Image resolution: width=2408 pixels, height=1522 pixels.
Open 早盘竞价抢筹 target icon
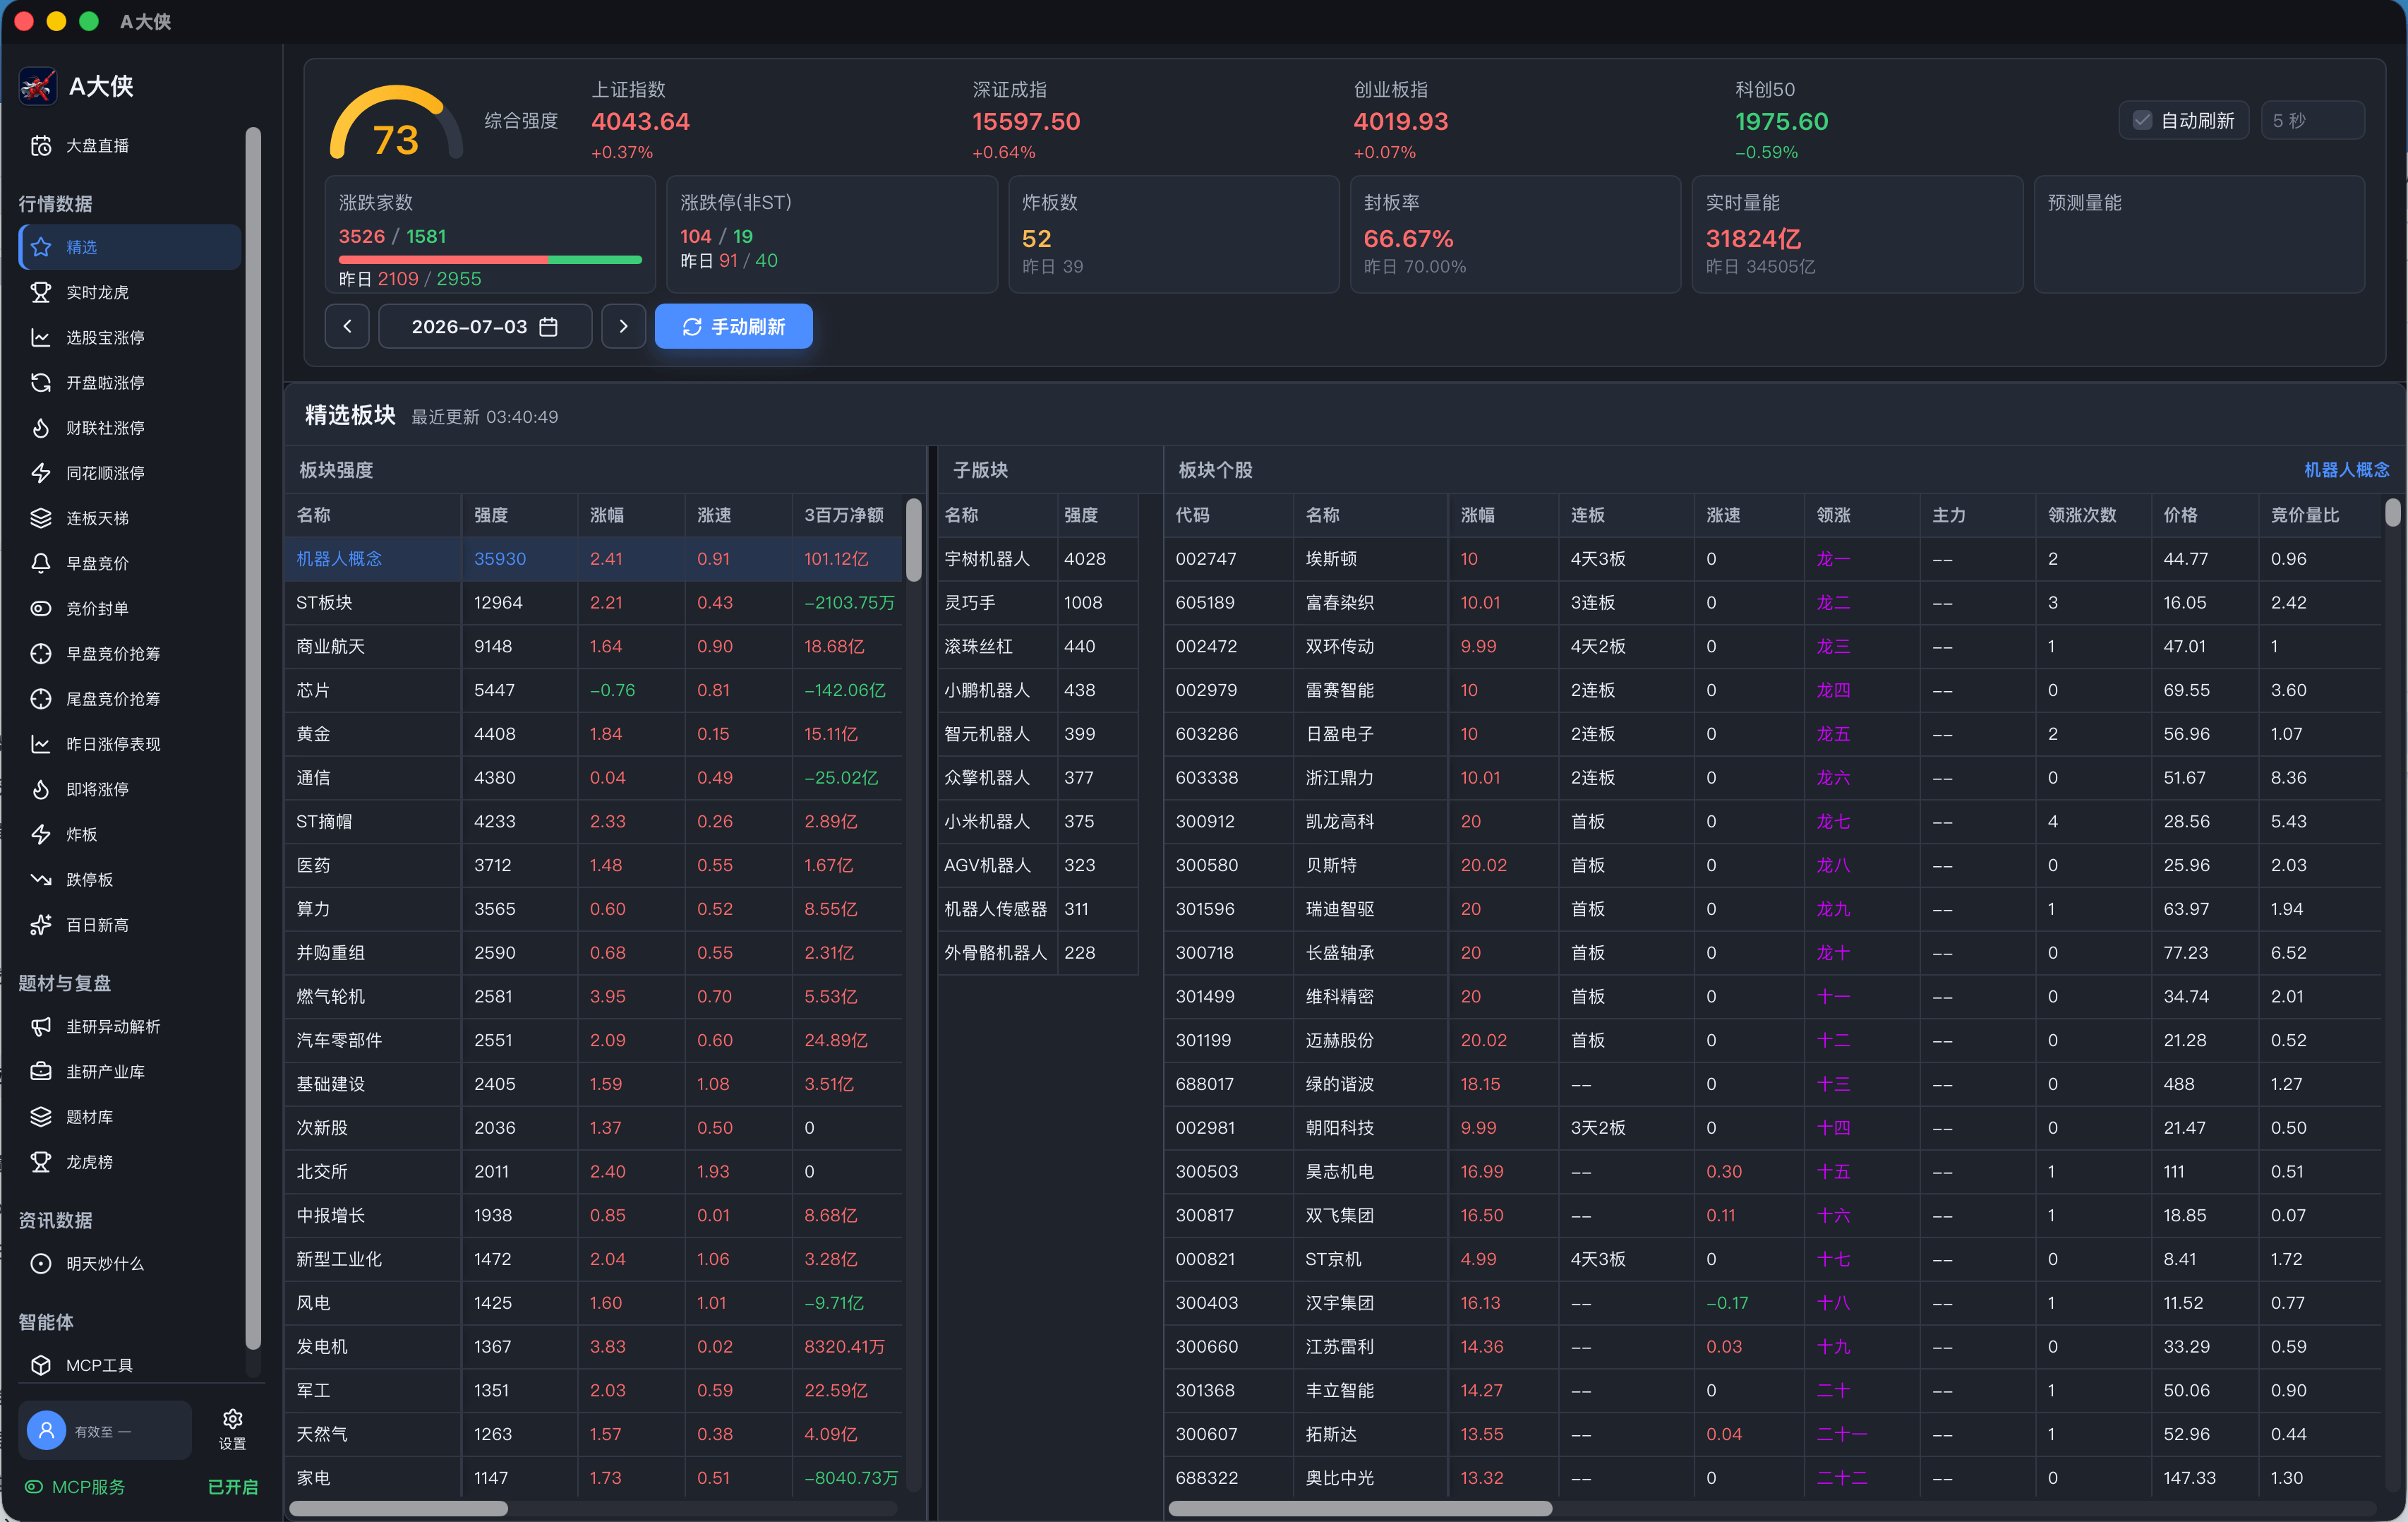pyautogui.click(x=41, y=653)
